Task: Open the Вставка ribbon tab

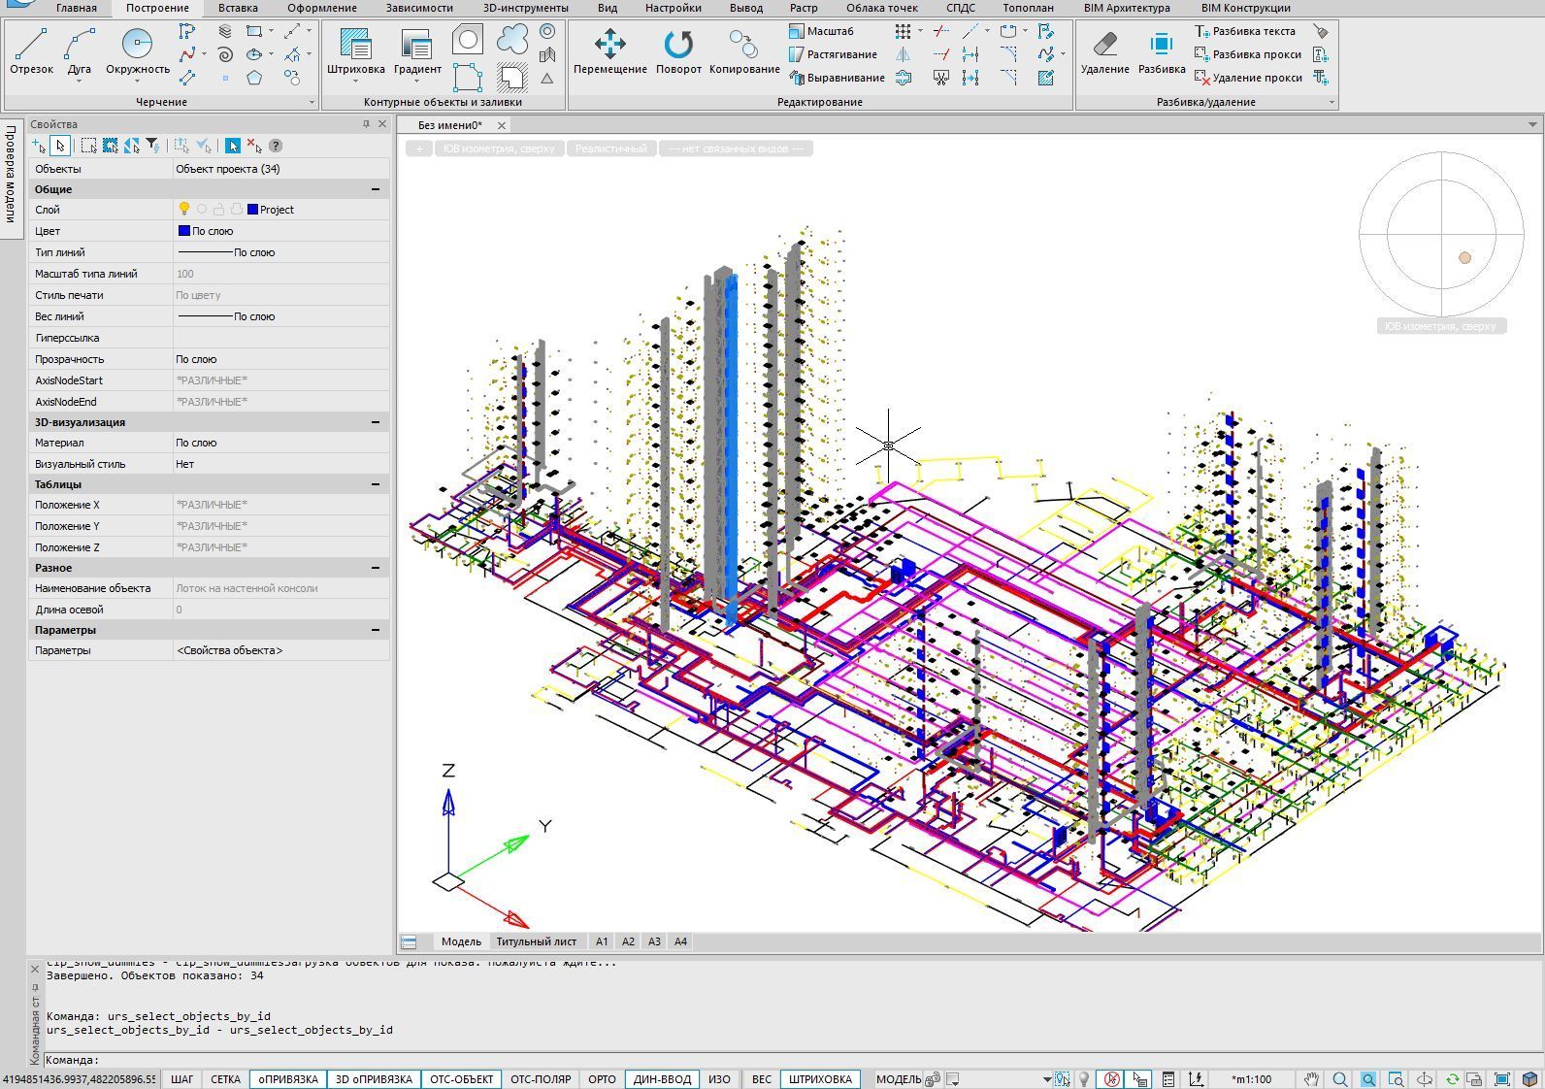Action: coord(238,8)
